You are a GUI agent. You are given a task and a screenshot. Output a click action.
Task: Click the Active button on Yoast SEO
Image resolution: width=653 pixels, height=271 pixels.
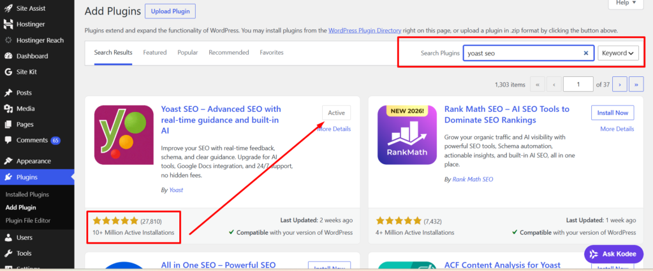click(337, 113)
